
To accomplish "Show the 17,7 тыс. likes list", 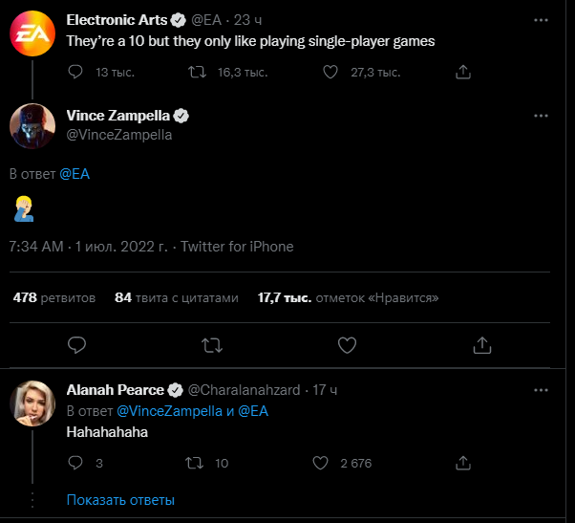I will click(x=348, y=297).
